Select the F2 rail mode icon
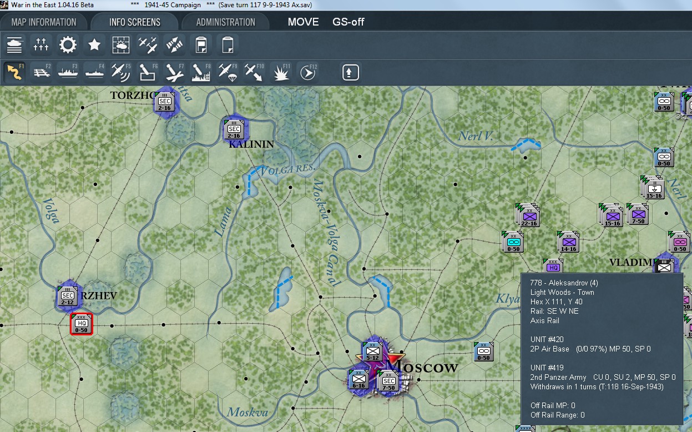Screen dimensions: 692x432 (x=42, y=72)
